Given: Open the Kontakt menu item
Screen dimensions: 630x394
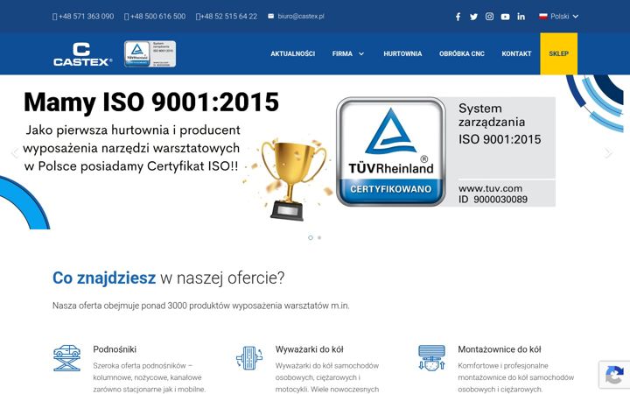Looking at the screenshot, I should 516,54.
